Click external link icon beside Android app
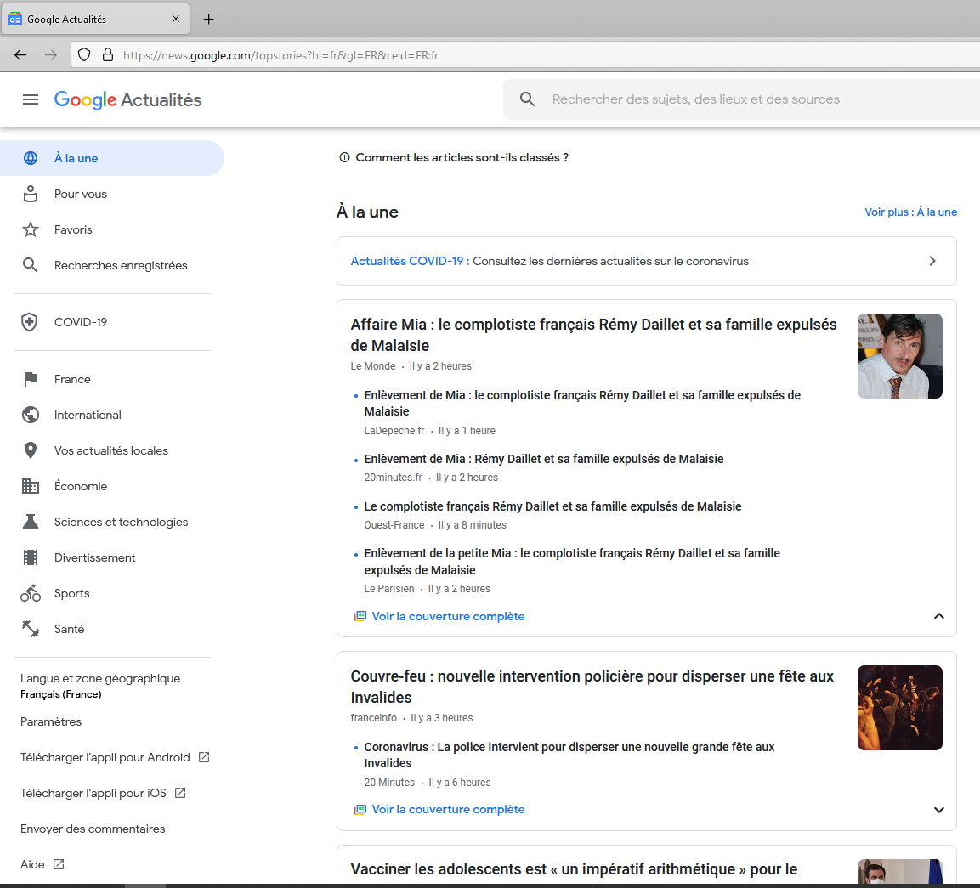This screenshot has width=980, height=888. pos(204,757)
